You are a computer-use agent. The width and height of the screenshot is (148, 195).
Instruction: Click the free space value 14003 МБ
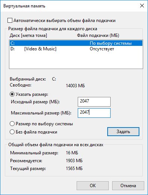[x=75, y=86]
